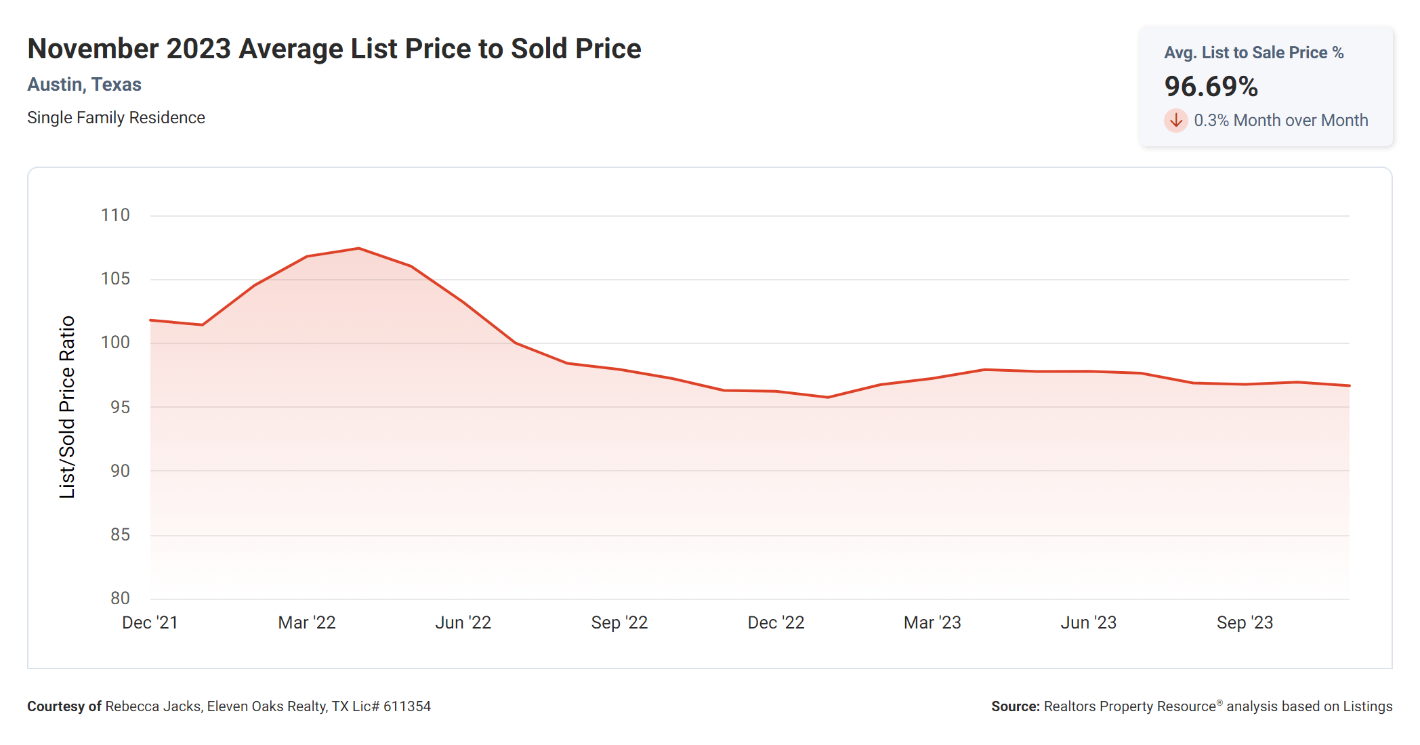Click the 96.69% average value
1420x745 pixels.
1211,87
